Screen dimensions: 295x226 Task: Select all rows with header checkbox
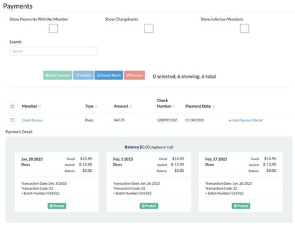12,106
